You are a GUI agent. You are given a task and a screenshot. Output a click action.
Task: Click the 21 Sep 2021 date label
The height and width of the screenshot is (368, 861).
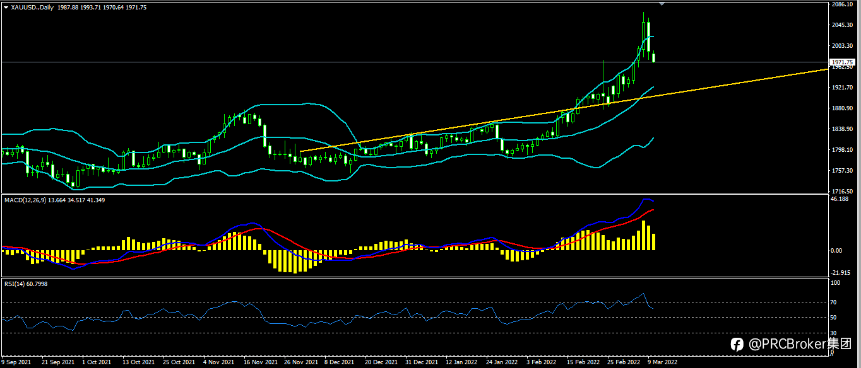[57, 362]
